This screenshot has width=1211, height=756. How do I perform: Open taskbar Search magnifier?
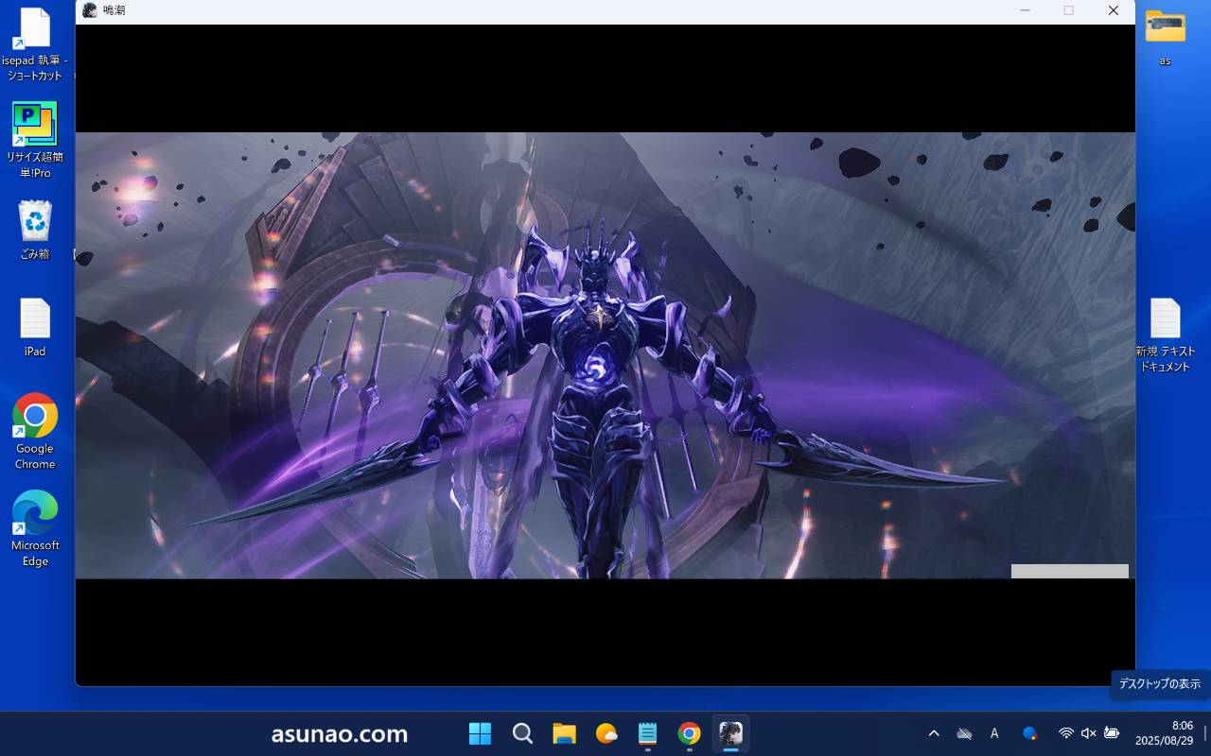[x=522, y=733]
